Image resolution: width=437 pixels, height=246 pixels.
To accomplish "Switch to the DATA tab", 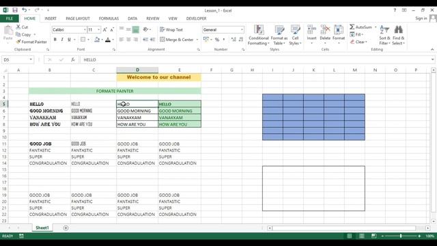I will pos(132,18).
